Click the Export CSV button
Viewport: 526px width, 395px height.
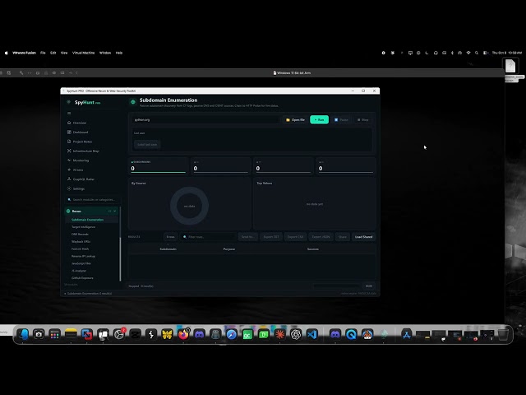295,237
